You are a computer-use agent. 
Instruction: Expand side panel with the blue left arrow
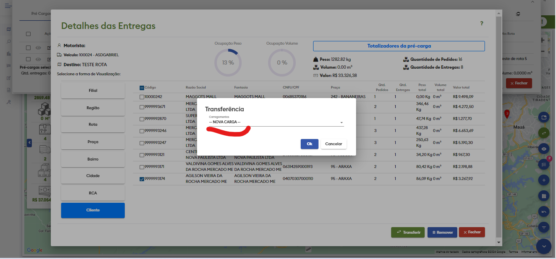pyautogui.click(x=29, y=143)
